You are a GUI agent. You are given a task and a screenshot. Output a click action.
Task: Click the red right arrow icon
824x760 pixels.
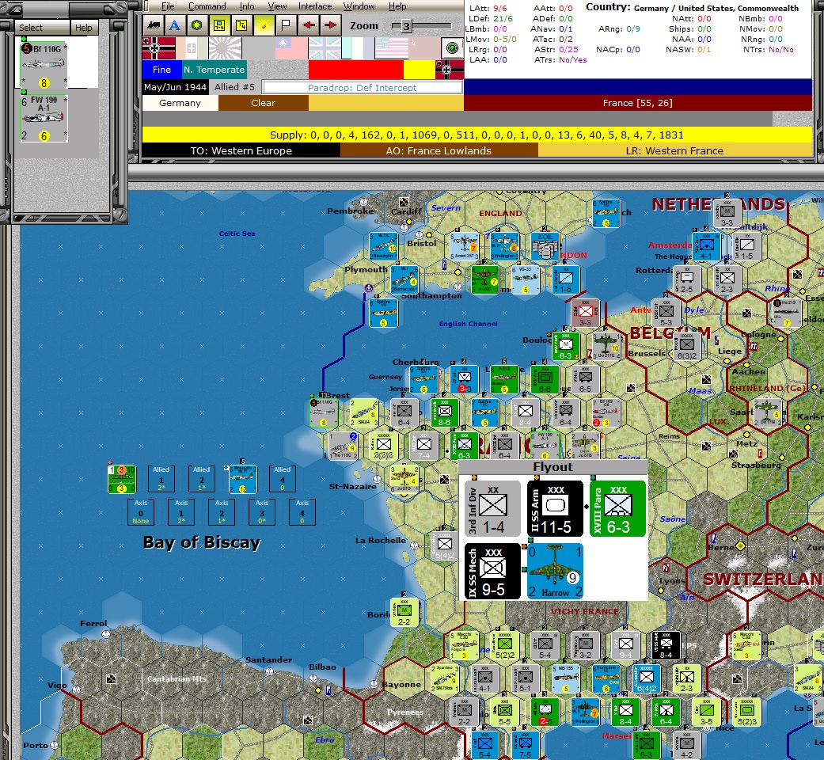tap(330, 25)
